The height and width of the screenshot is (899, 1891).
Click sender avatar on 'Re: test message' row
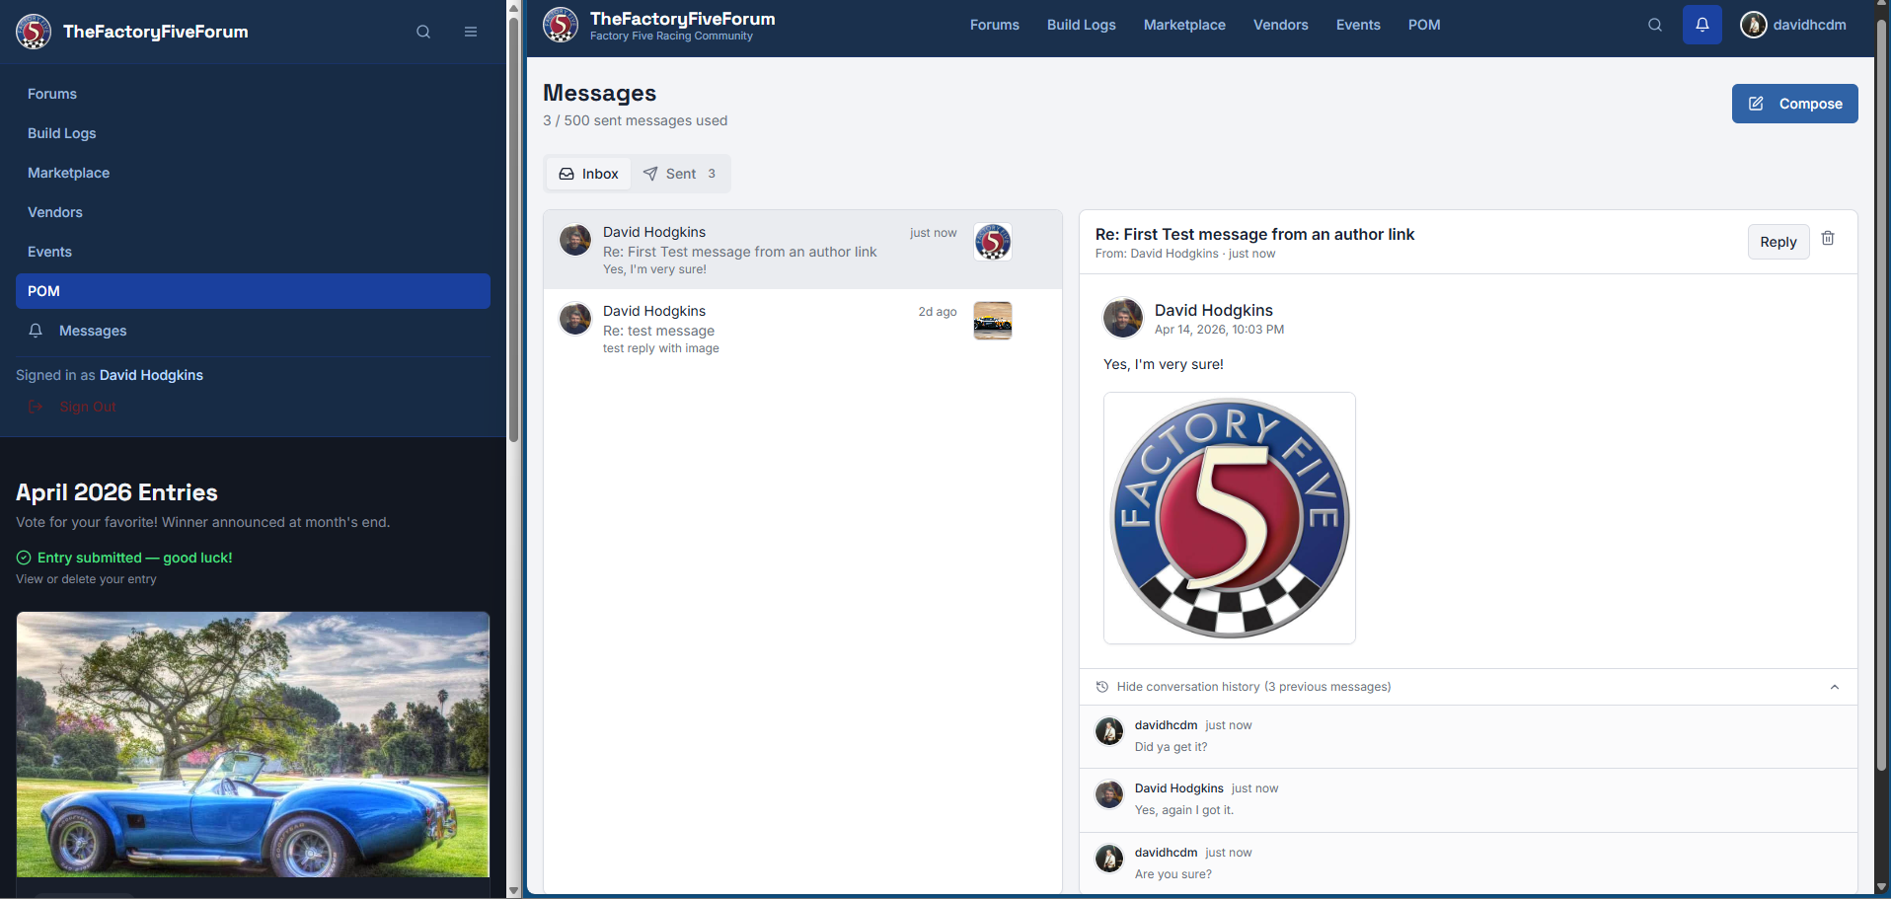pyautogui.click(x=575, y=319)
